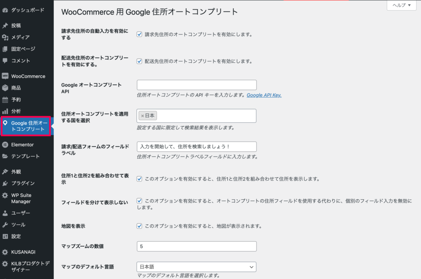This screenshot has width=421, height=279.
Task: Click the hint 設定する国に限定して検索結果を表示します。
Action: 185,128
